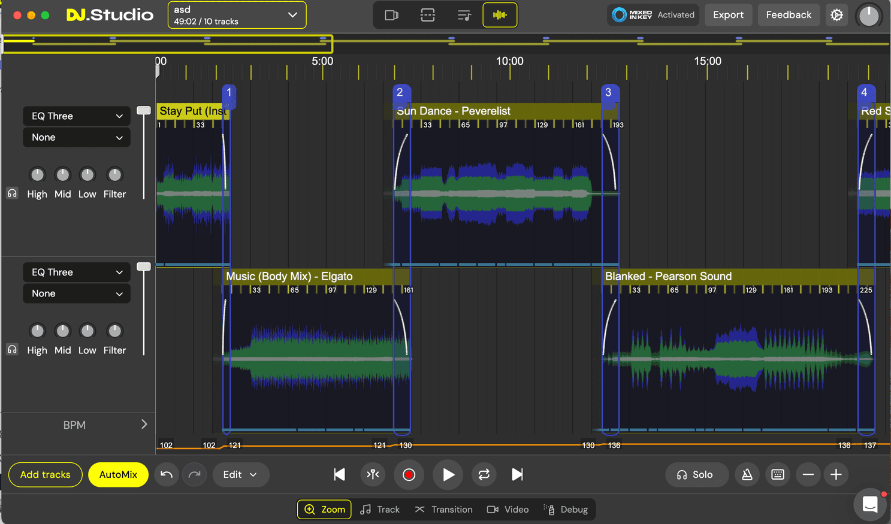891x524 pixels.
Task: Skip to the next transition
Action: (517, 474)
